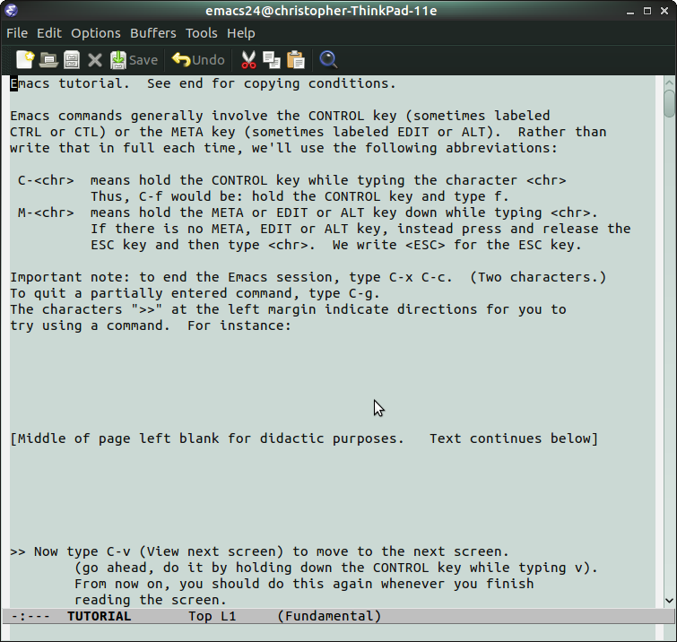The image size is (677, 642).
Task: Click '[Middle of page left blank' line
Action: [x=304, y=438]
